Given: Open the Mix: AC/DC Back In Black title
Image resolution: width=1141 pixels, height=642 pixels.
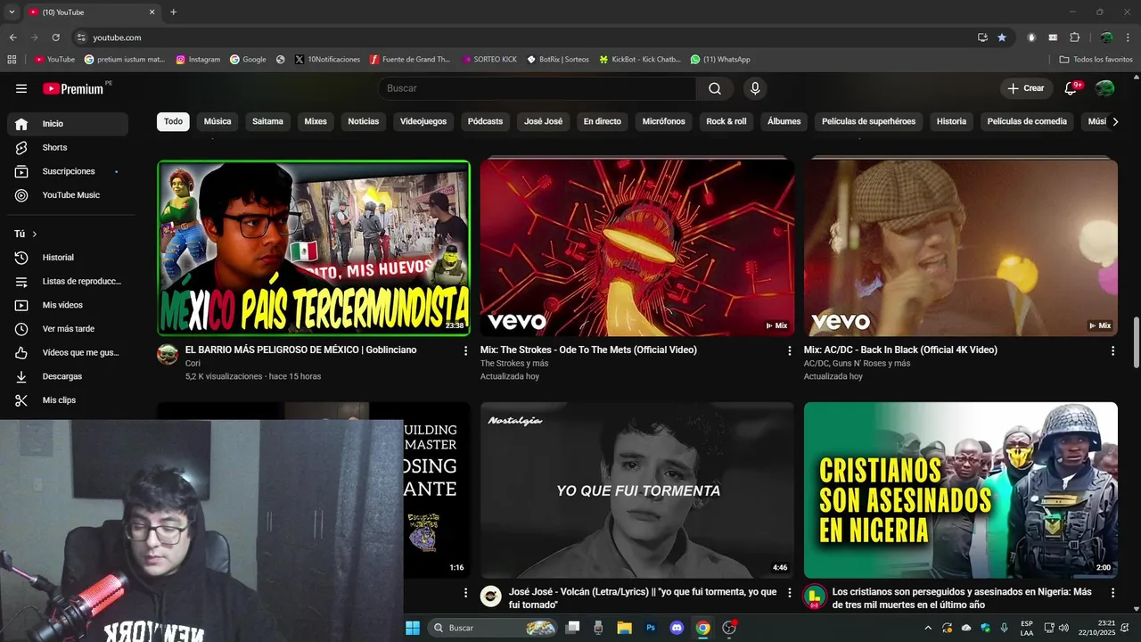Looking at the screenshot, I should (900, 350).
